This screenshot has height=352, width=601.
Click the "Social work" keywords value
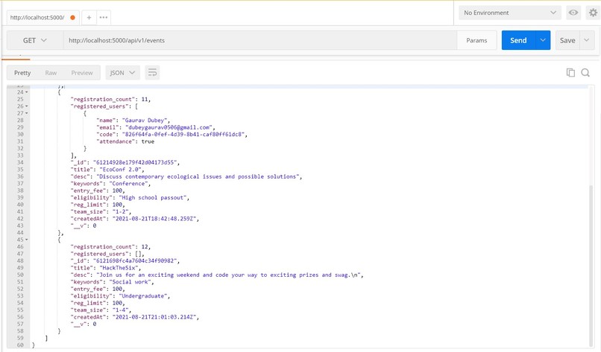[x=131, y=282]
